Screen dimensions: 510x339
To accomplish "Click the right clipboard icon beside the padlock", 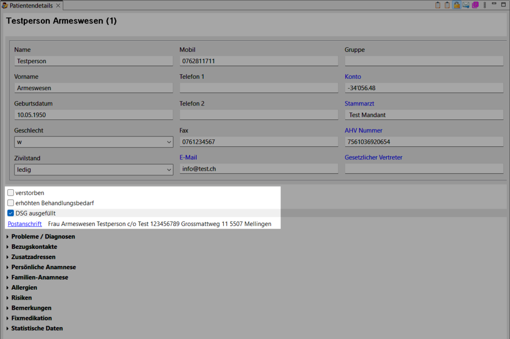I will [x=447, y=5].
